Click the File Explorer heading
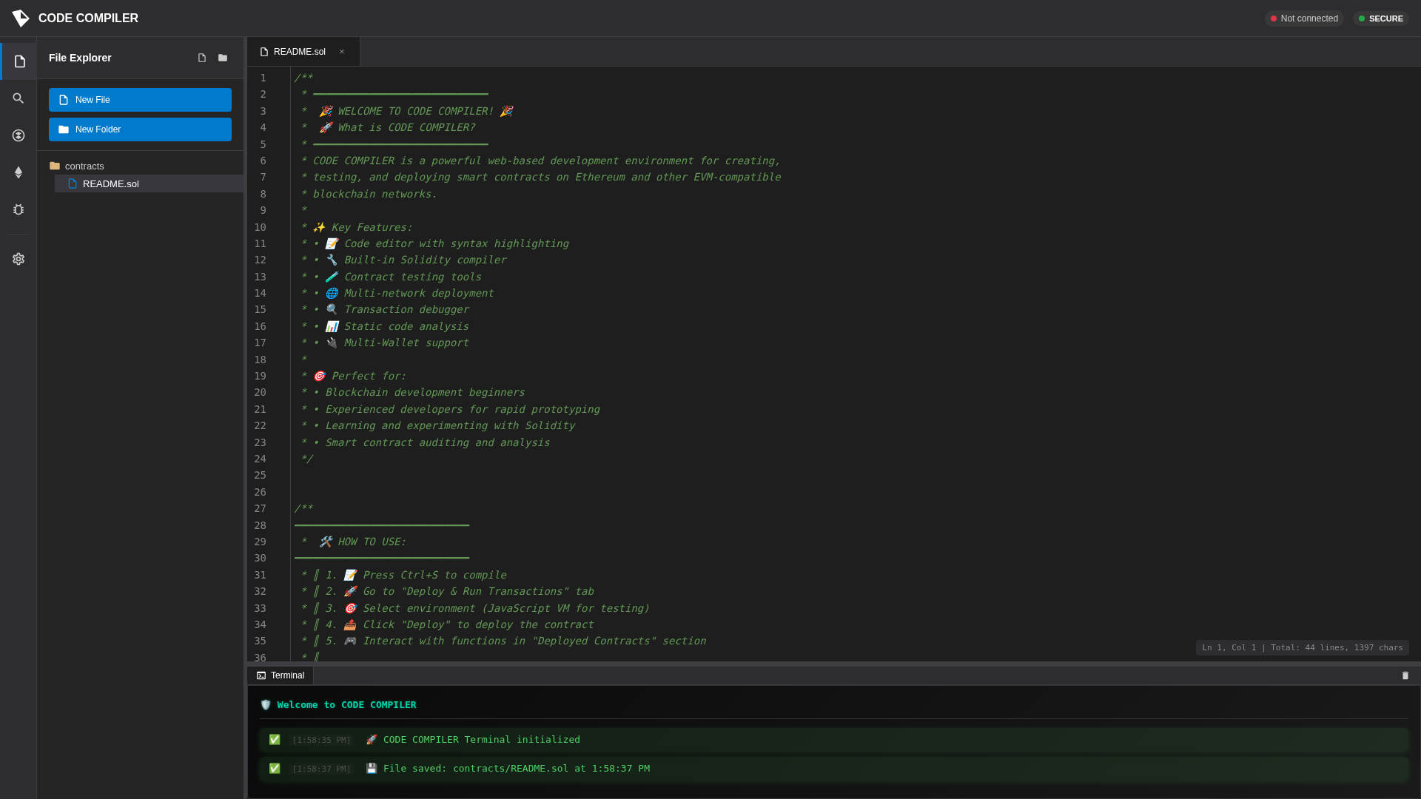 [x=80, y=58]
